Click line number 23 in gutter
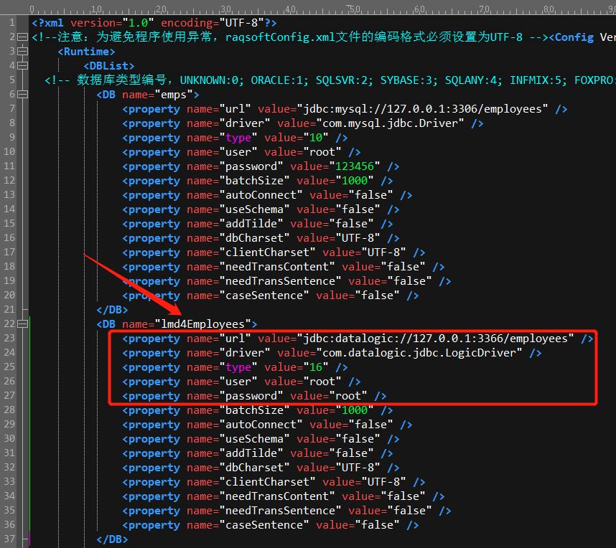The height and width of the screenshot is (548, 616). pos(9,338)
